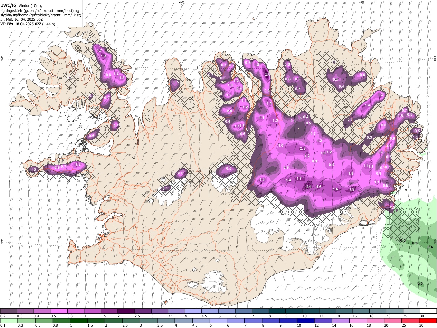Select the rain legend swatch between 1 and 1.5

point(79,320)
